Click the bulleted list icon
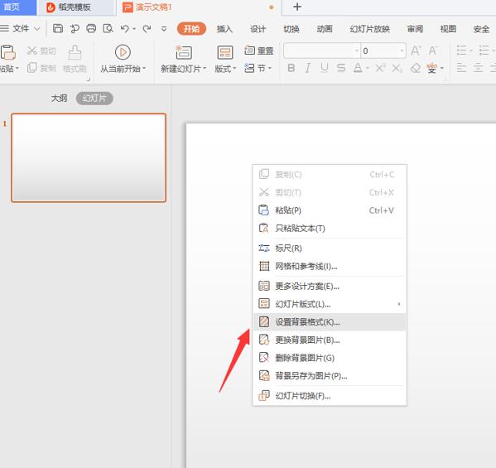 (x=462, y=51)
